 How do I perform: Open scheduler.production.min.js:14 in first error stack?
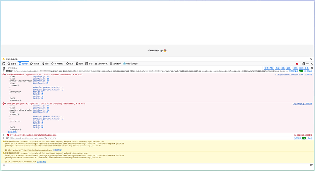coord(48,90)
